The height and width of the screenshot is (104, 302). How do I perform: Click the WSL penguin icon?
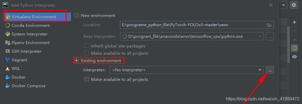pos(8,69)
